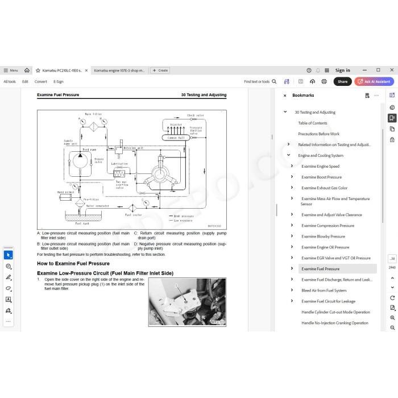Click the Create button
The image size is (398, 398).
pos(160,71)
